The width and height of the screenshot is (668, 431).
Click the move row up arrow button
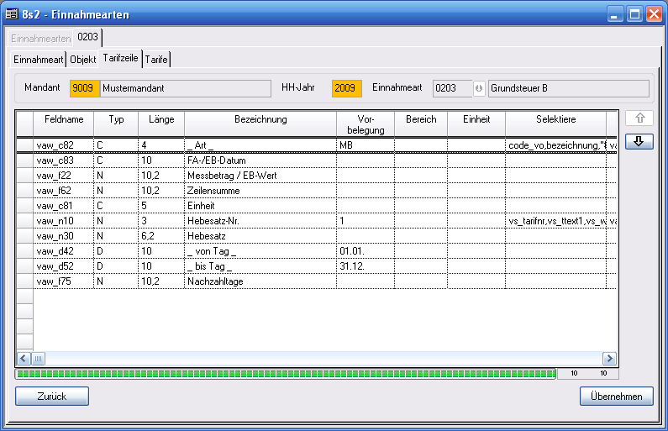(639, 119)
